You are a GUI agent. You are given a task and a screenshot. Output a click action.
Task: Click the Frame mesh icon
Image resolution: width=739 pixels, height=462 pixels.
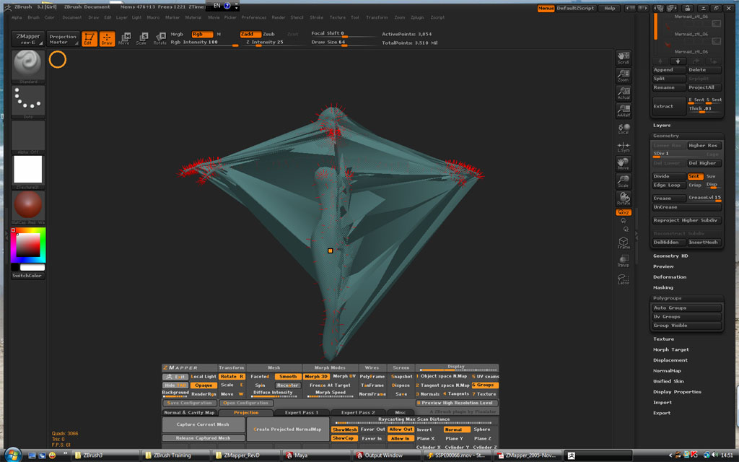[x=624, y=243]
